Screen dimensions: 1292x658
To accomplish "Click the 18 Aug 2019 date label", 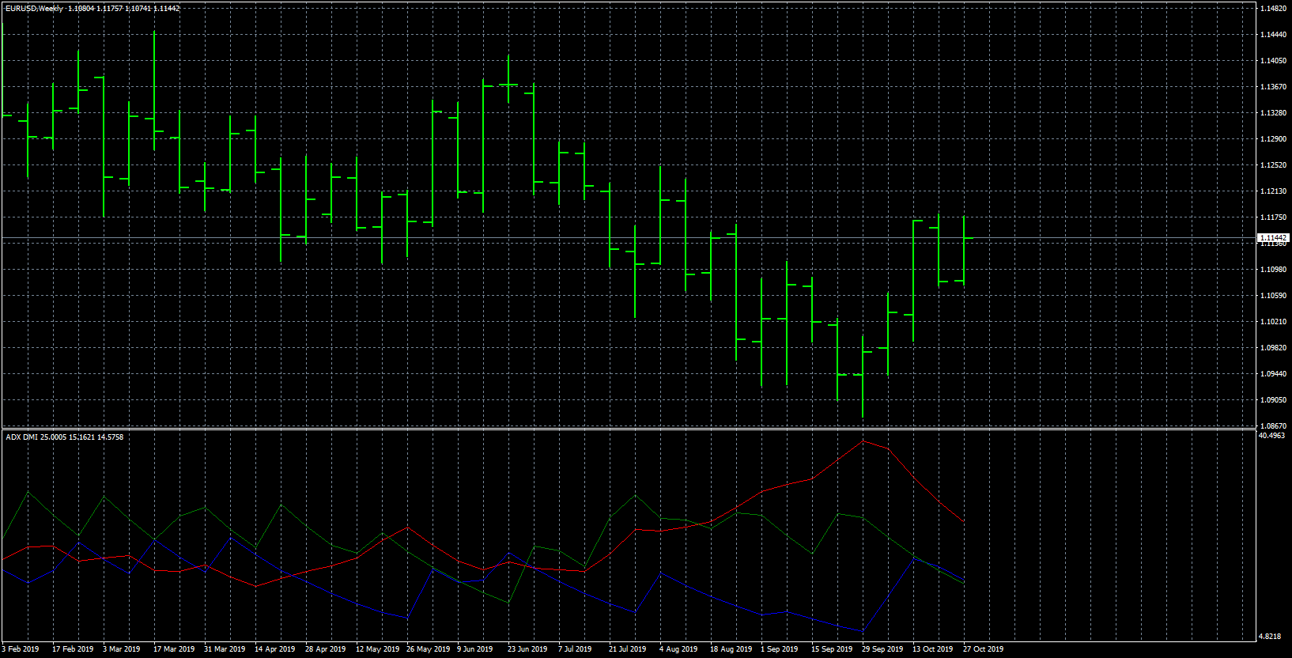I will click(731, 649).
